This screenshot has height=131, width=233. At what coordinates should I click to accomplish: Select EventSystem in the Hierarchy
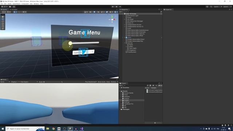[132, 52]
